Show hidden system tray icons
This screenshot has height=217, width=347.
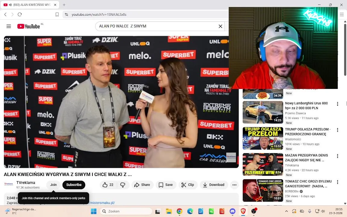pos(286,211)
